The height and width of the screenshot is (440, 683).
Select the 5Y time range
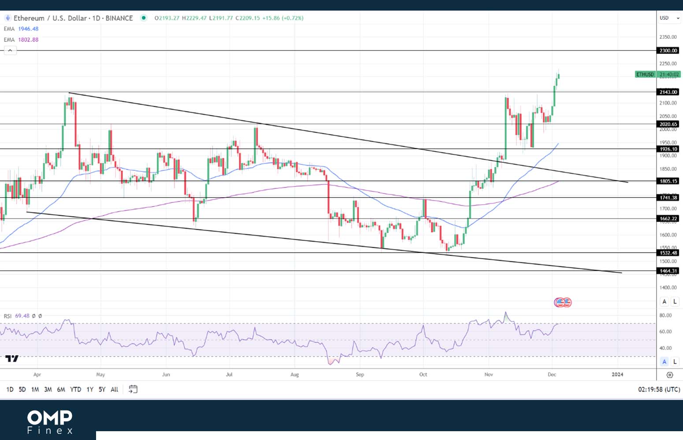[102, 389]
